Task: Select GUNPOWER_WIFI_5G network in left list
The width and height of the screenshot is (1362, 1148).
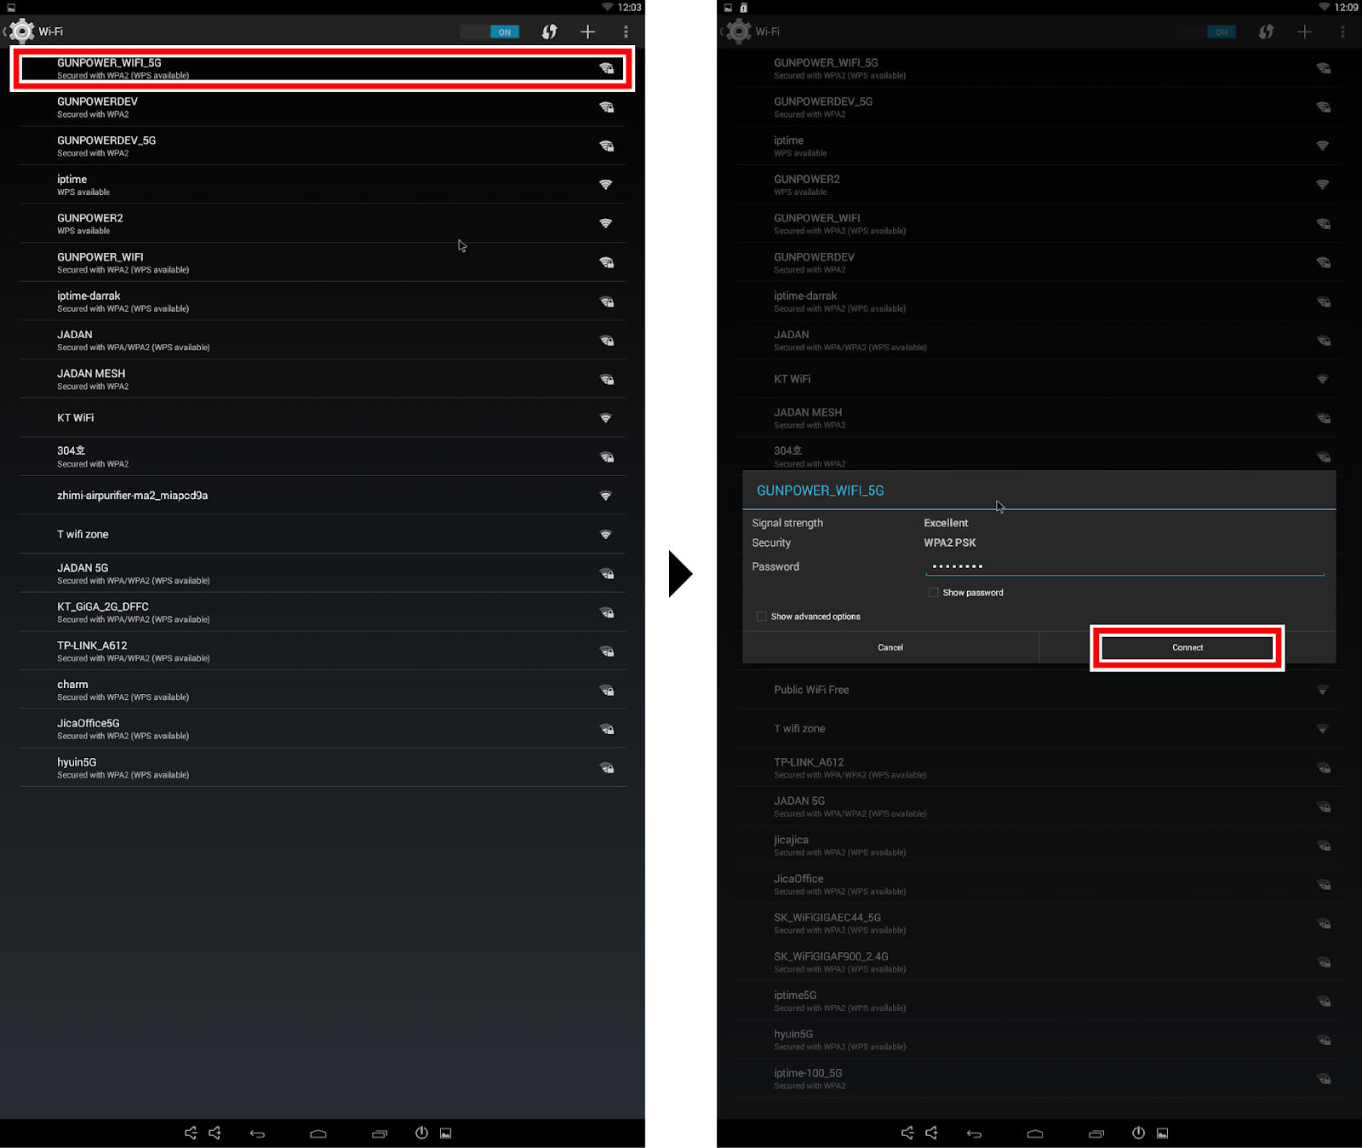Action: click(322, 68)
